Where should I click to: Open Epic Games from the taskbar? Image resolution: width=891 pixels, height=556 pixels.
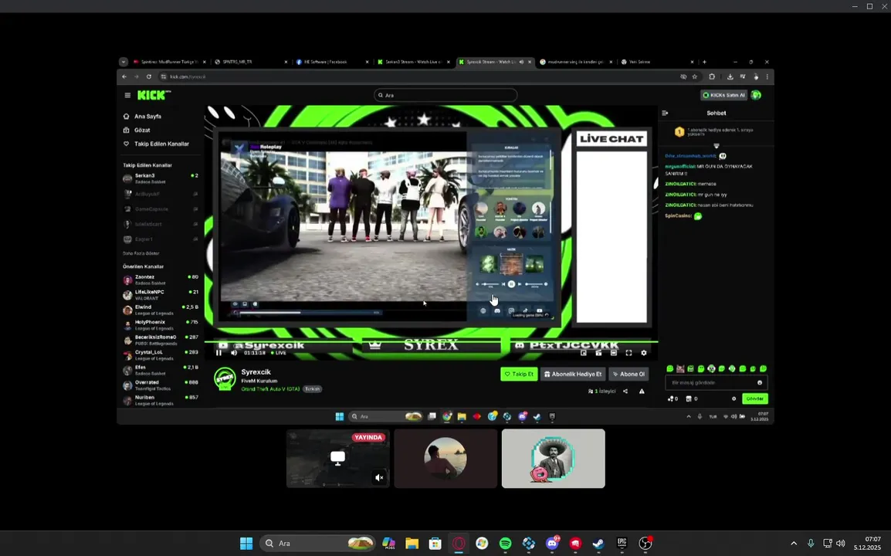click(622, 544)
